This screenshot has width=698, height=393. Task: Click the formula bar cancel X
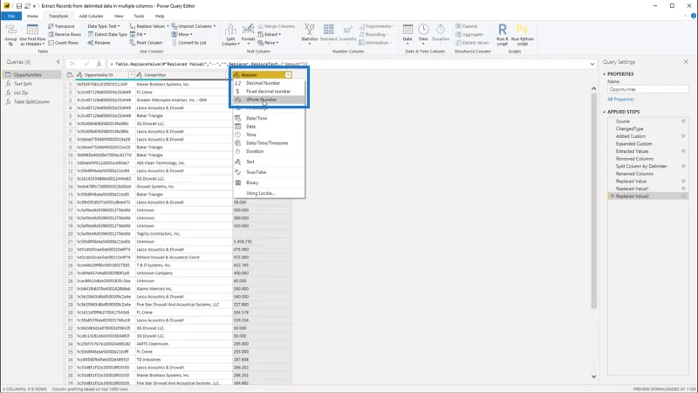click(72, 64)
